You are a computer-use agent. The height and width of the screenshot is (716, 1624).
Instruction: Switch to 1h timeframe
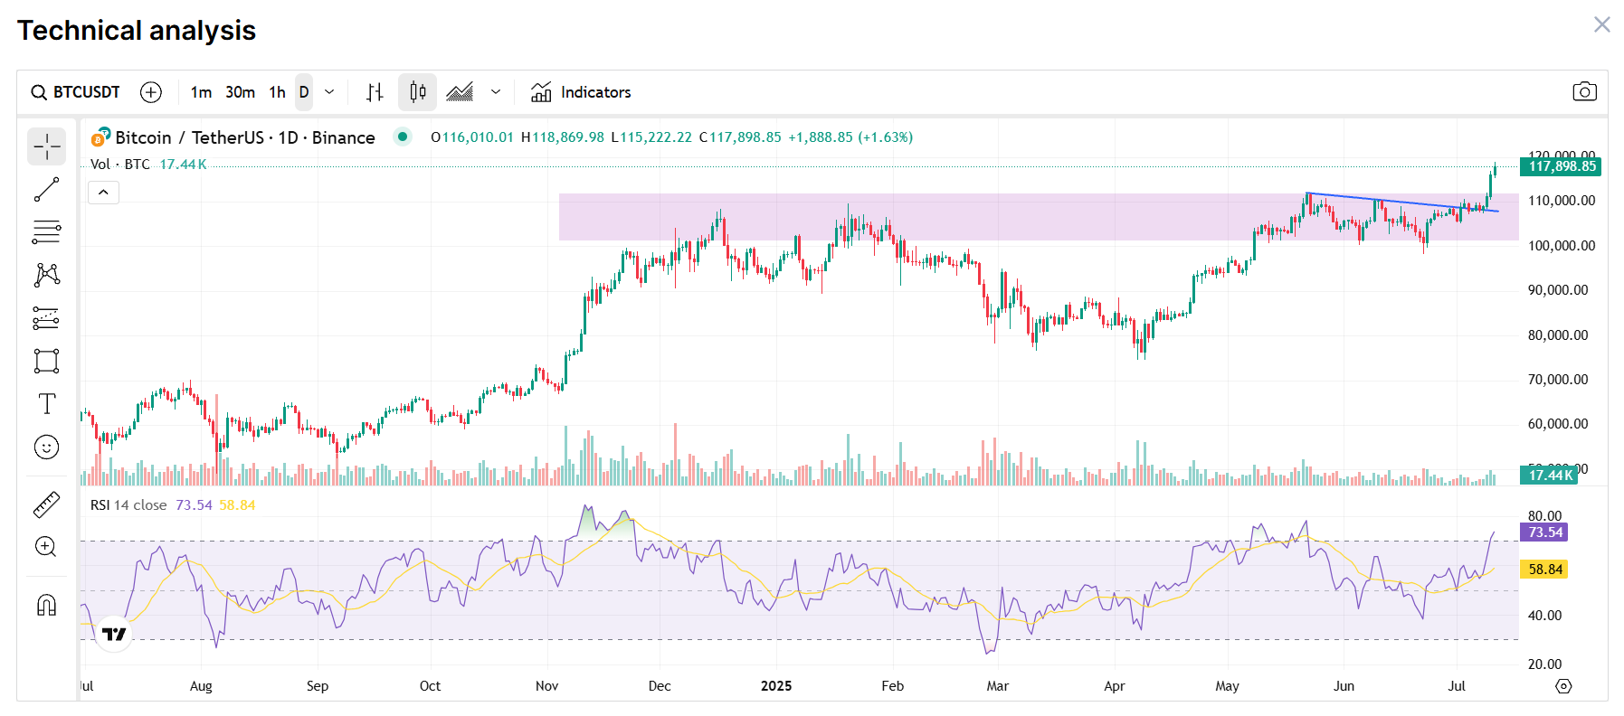coord(277,92)
